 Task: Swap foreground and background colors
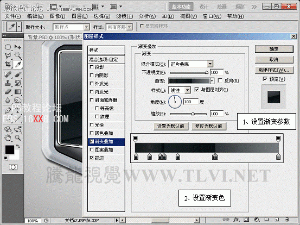click(18, 146)
